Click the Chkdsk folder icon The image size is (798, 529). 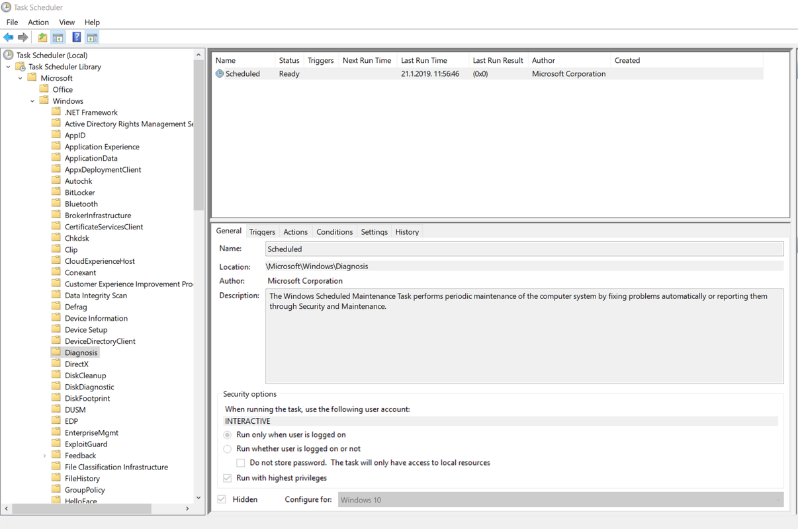click(56, 238)
